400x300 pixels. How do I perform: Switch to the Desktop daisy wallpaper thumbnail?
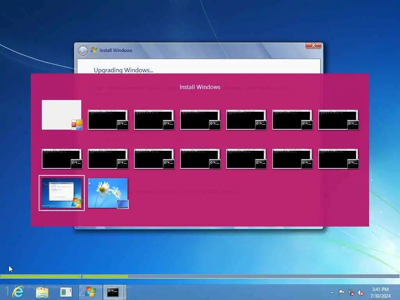108,193
